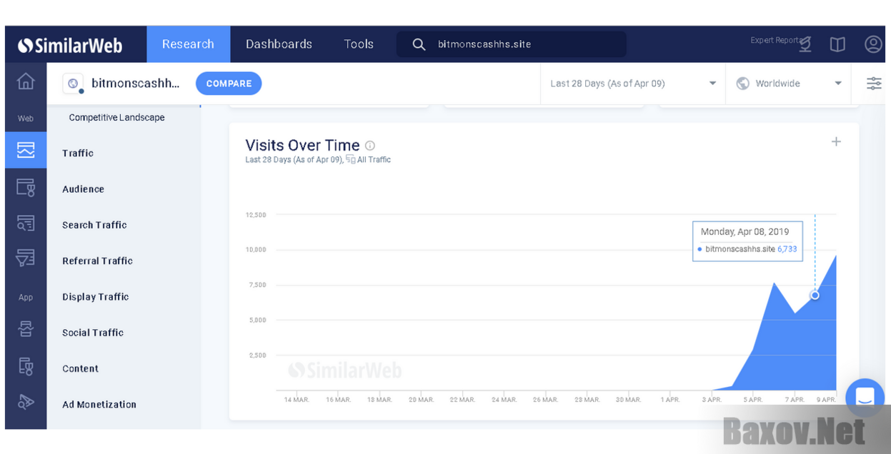Click the 12,500 y-axis label

click(256, 215)
